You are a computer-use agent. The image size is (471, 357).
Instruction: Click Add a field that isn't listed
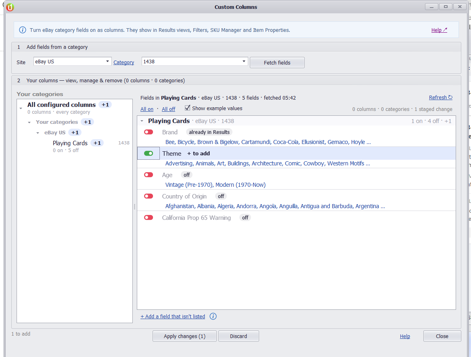(x=173, y=317)
